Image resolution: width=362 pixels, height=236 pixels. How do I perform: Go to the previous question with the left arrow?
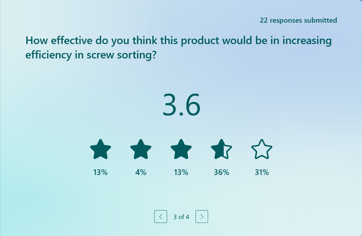[161, 217]
